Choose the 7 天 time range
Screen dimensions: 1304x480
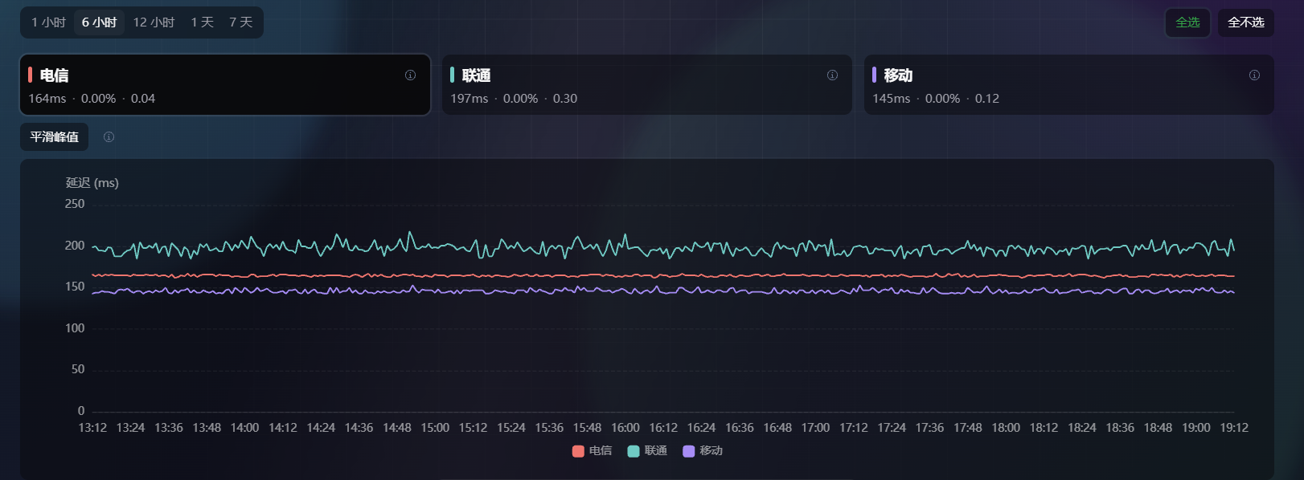240,22
